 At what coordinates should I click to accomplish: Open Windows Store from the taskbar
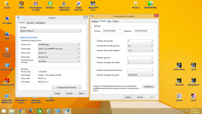point(39,111)
